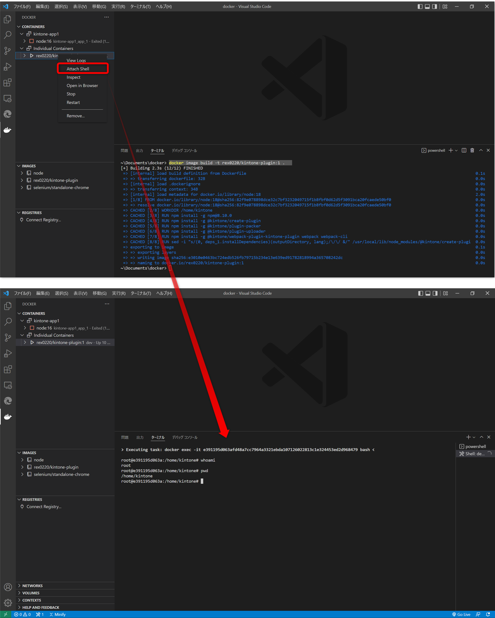Click Restart in container context menu
Screen dimensions: 495x618
(x=83, y=102)
